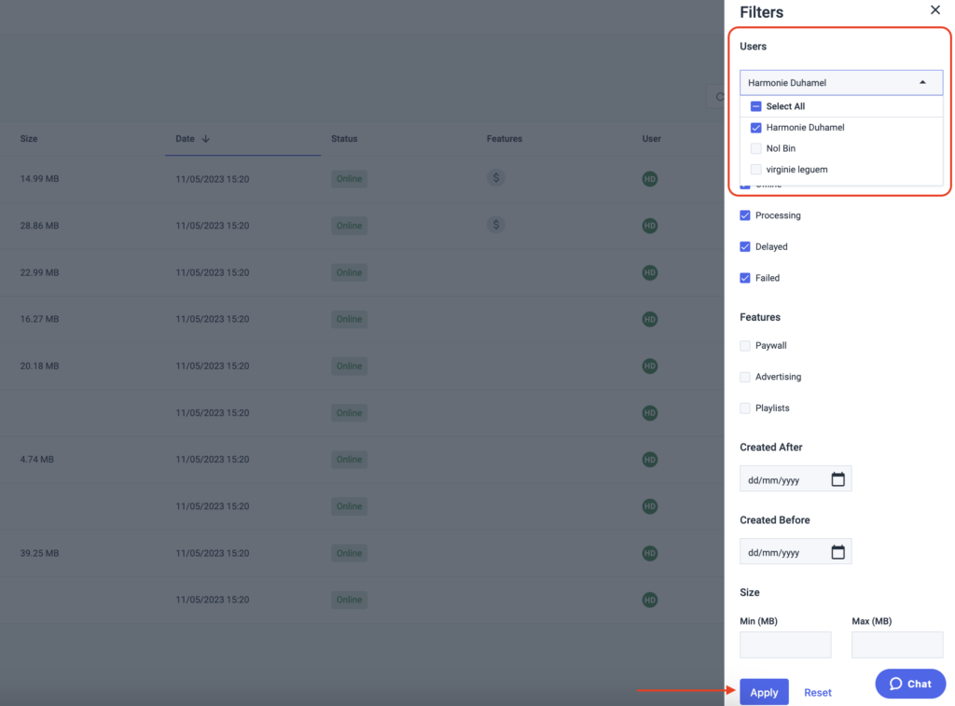Image resolution: width=955 pixels, height=706 pixels.
Task: Enable the Playlists feature filter
Action: (744, 408)
